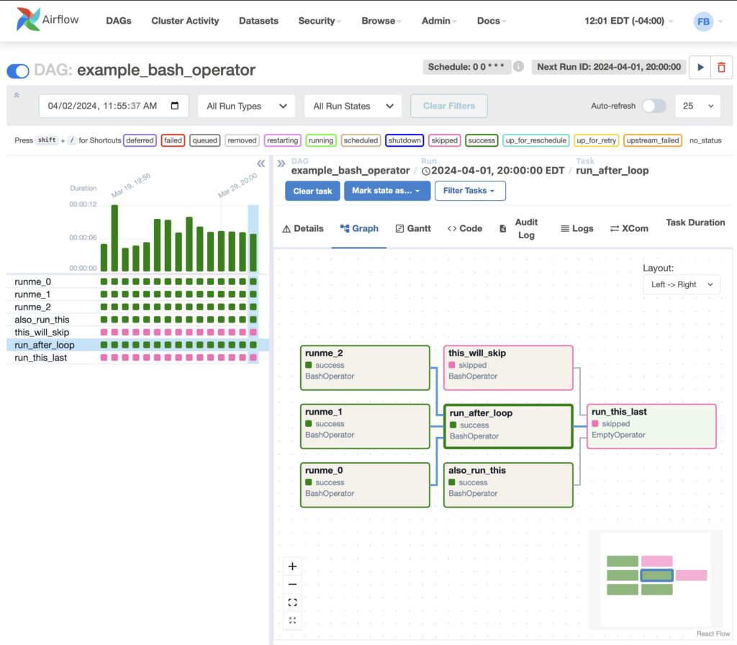This screenshot has width=737, height=645.
Task: Collapse the grid panel with the double-chevron icon
Action: click(261, 163)
